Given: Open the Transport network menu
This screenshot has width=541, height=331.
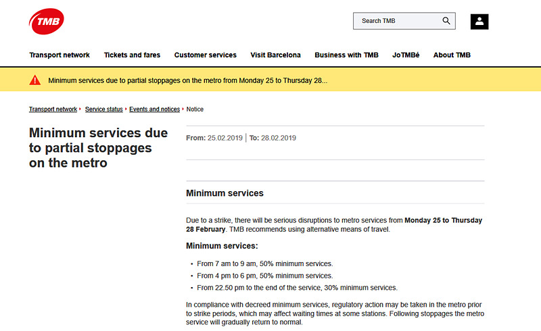Looking at the screenshot, I should (x=60, y=55).
